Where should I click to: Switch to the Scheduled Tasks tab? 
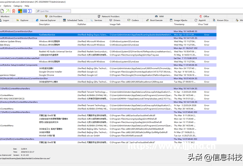pyautogui.click(x=73, y=20)
